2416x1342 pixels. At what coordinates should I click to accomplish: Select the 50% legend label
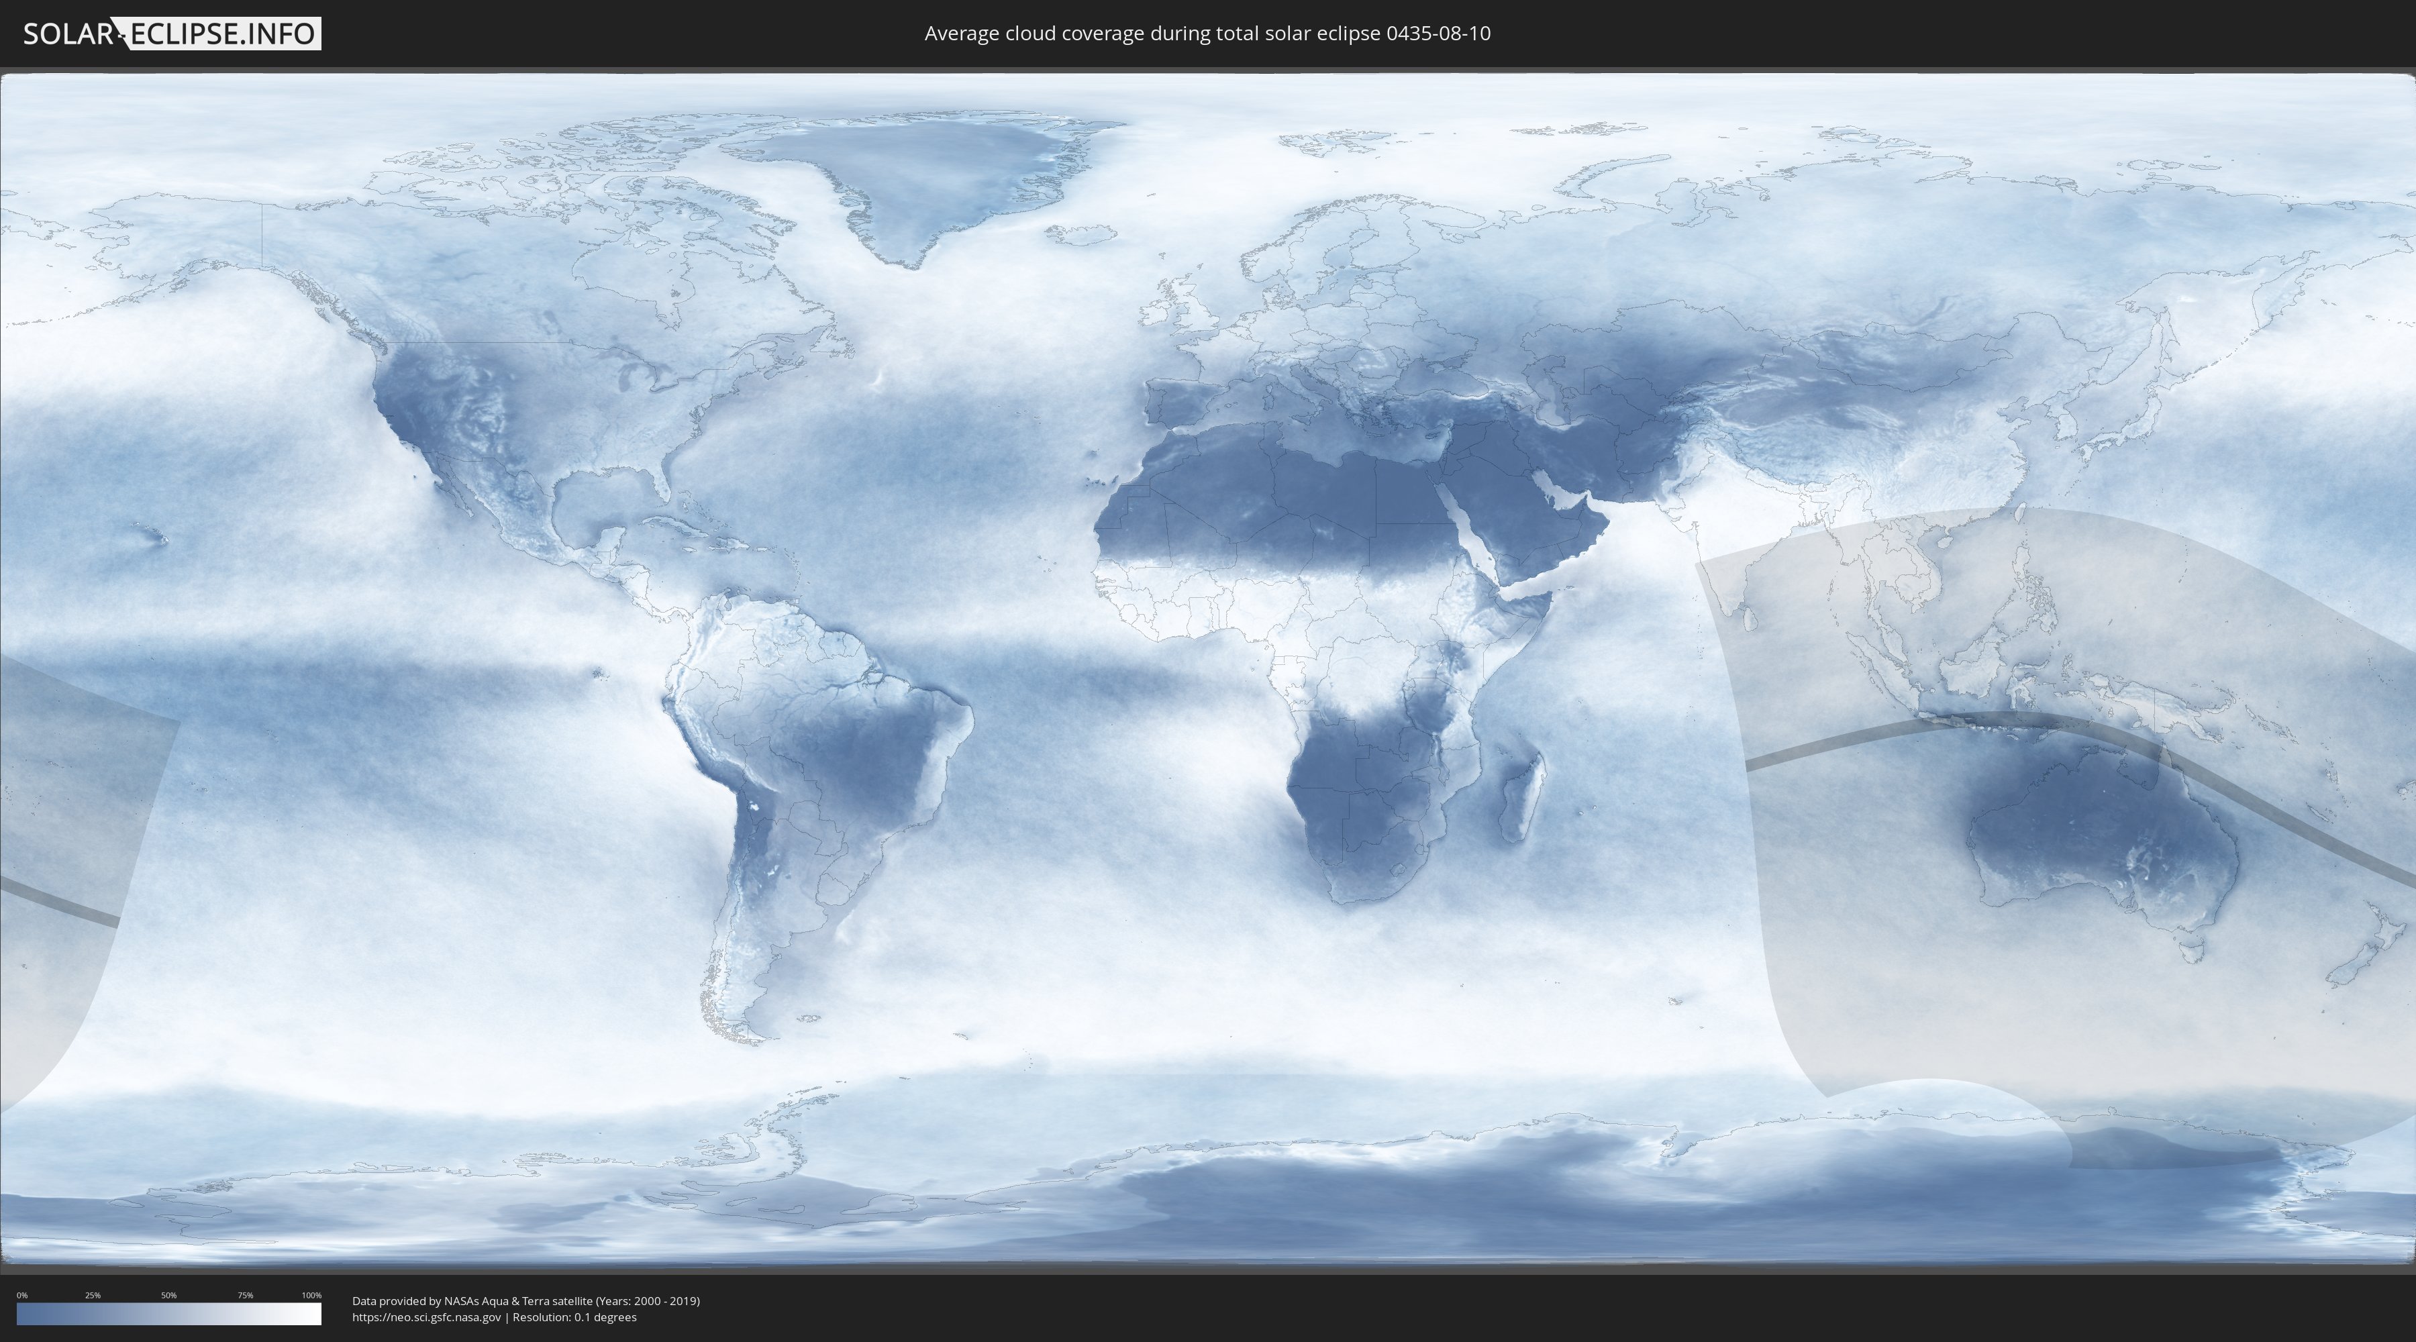tap(169, 1295)
